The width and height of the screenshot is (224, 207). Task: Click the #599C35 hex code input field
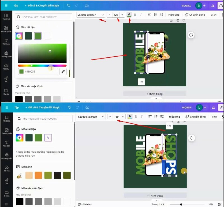pyautogui.click(x=40, y=72)
